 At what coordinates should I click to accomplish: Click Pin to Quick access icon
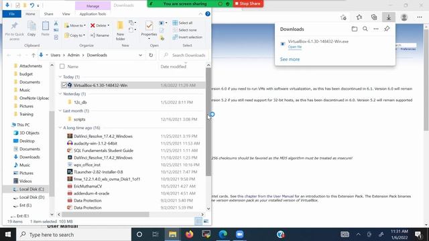(14, 26)
